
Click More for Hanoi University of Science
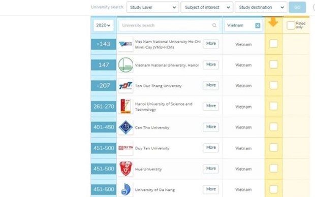click(x=211, y=106)
